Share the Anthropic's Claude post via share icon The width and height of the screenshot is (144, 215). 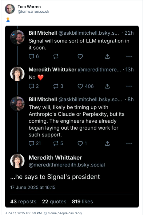pos(107,143)
